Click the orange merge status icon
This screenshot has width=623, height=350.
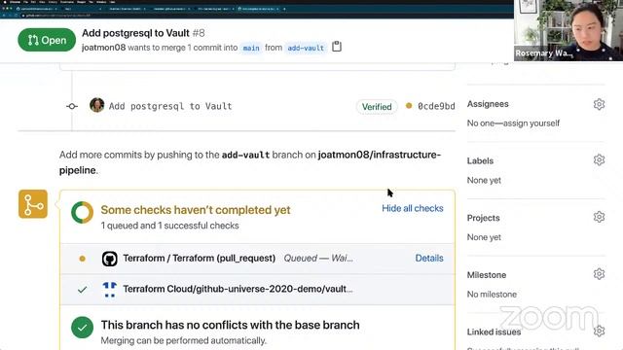click(x=33, y=204)
